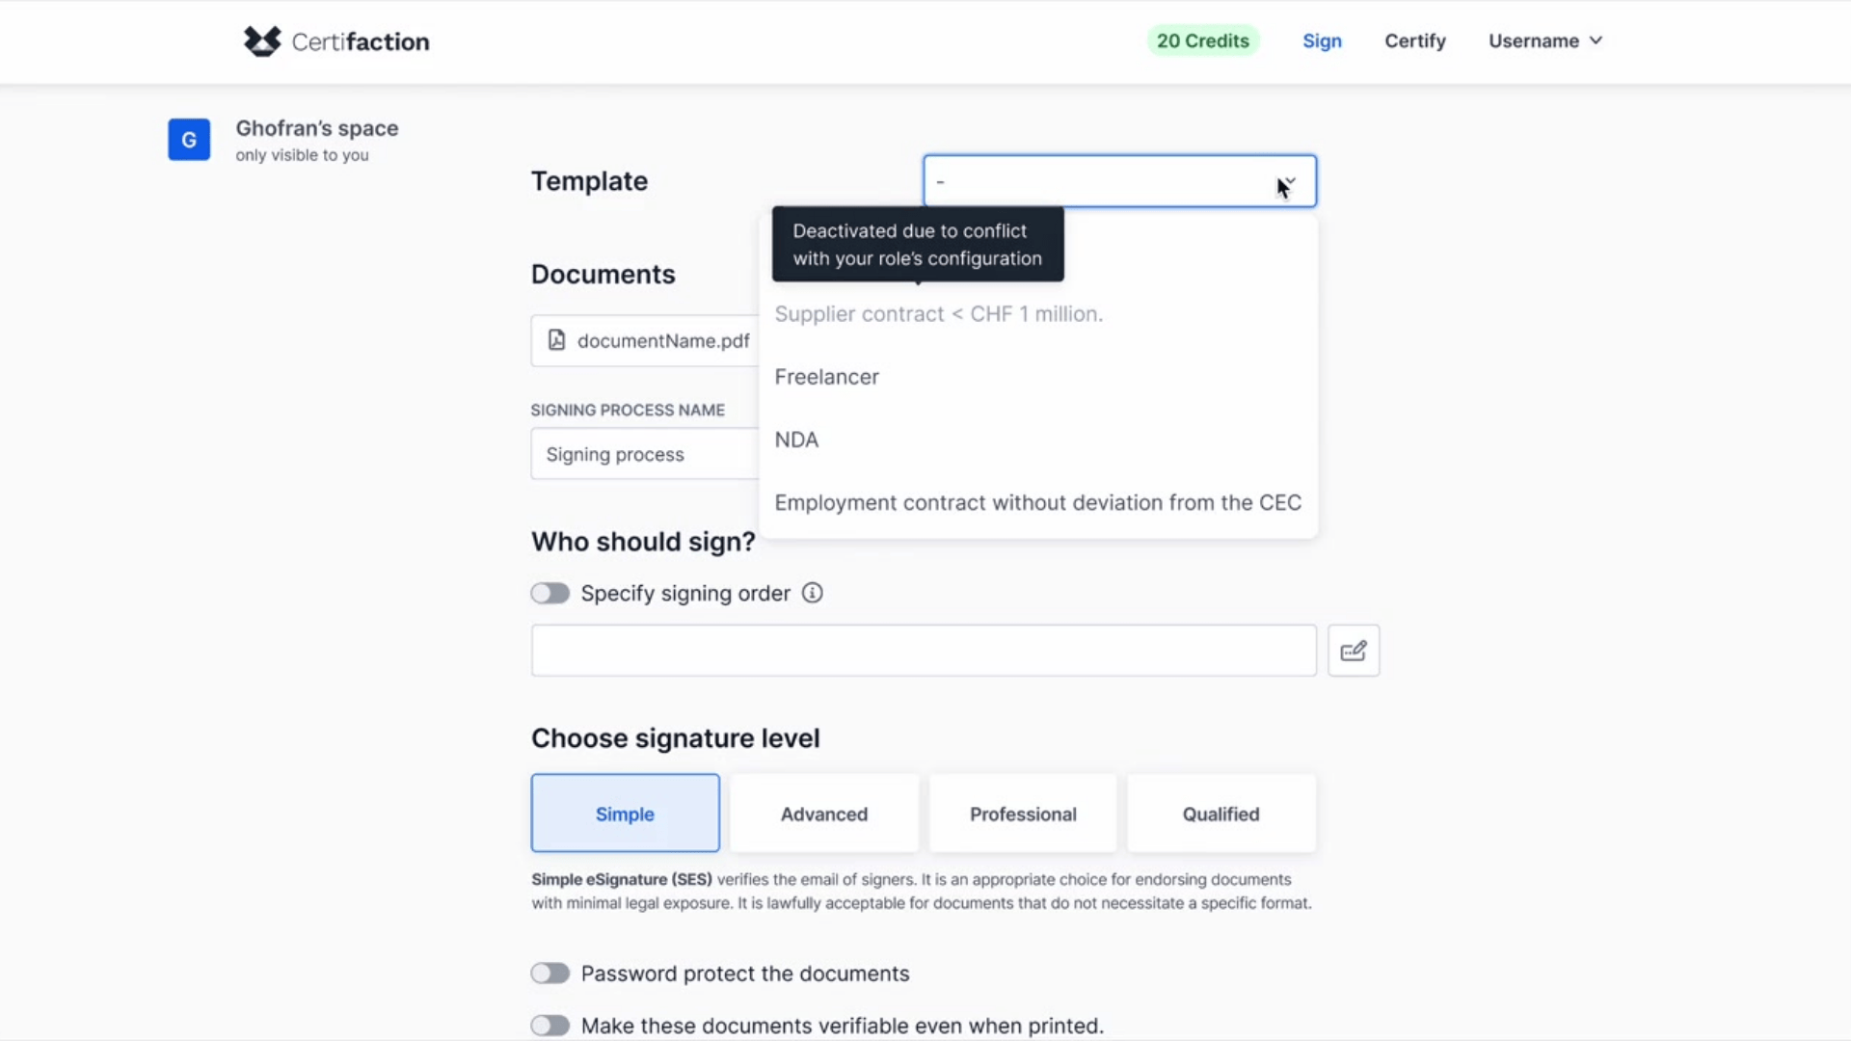The image size is (1851, 1041).
Task: Choose the Qualified signature level
Action: [x=1220, y=813]
